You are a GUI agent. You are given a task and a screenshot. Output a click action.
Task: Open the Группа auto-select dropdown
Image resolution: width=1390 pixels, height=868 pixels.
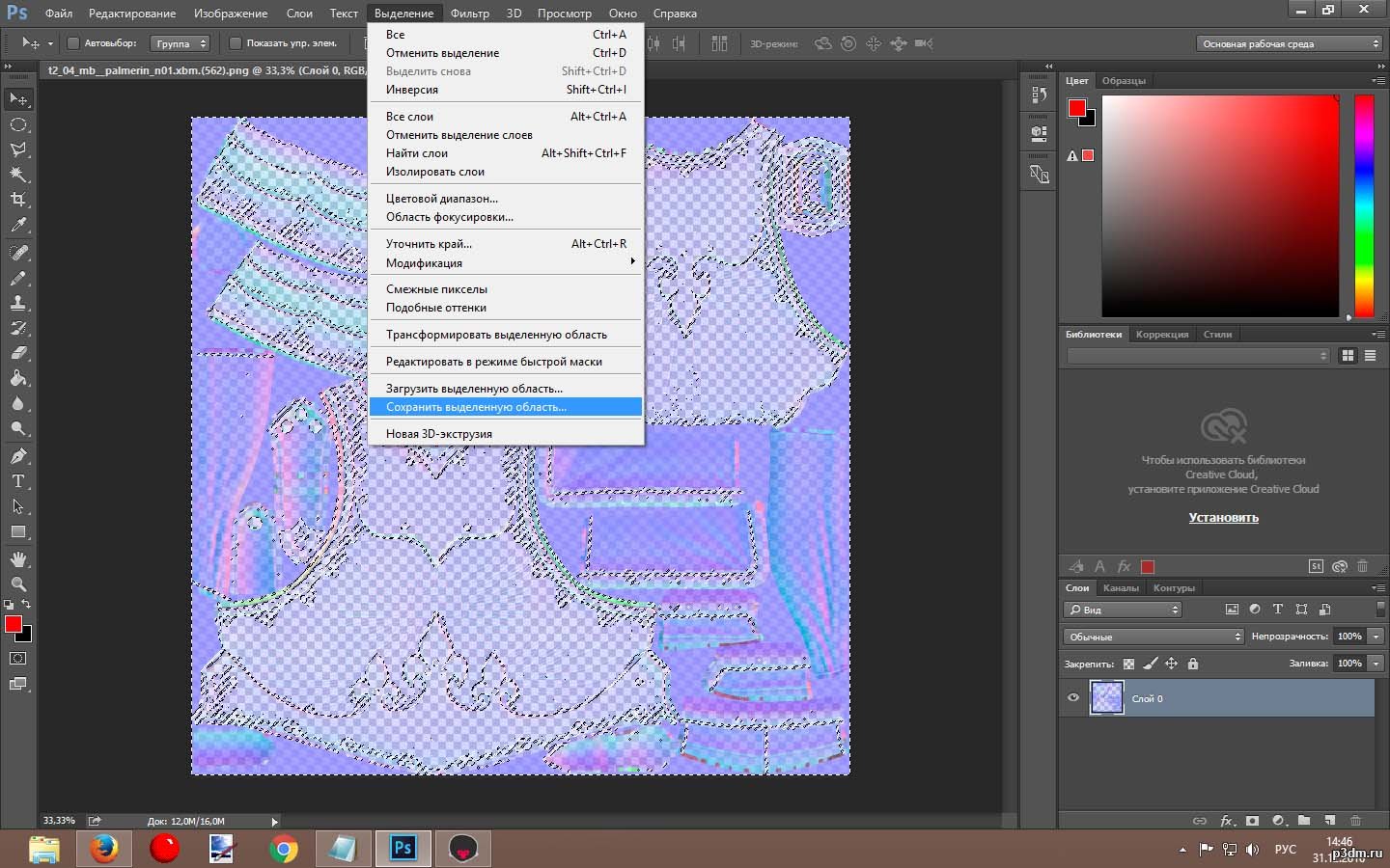click(x=181, y=43)
